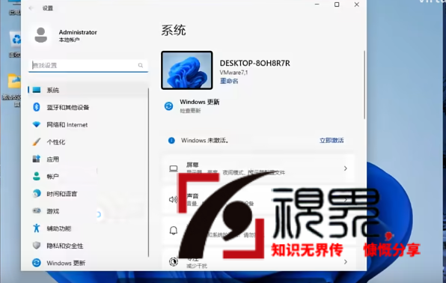Click the speaker icon in 声音 row
Viewport: 446px width, 283px height.
(173, 199)
